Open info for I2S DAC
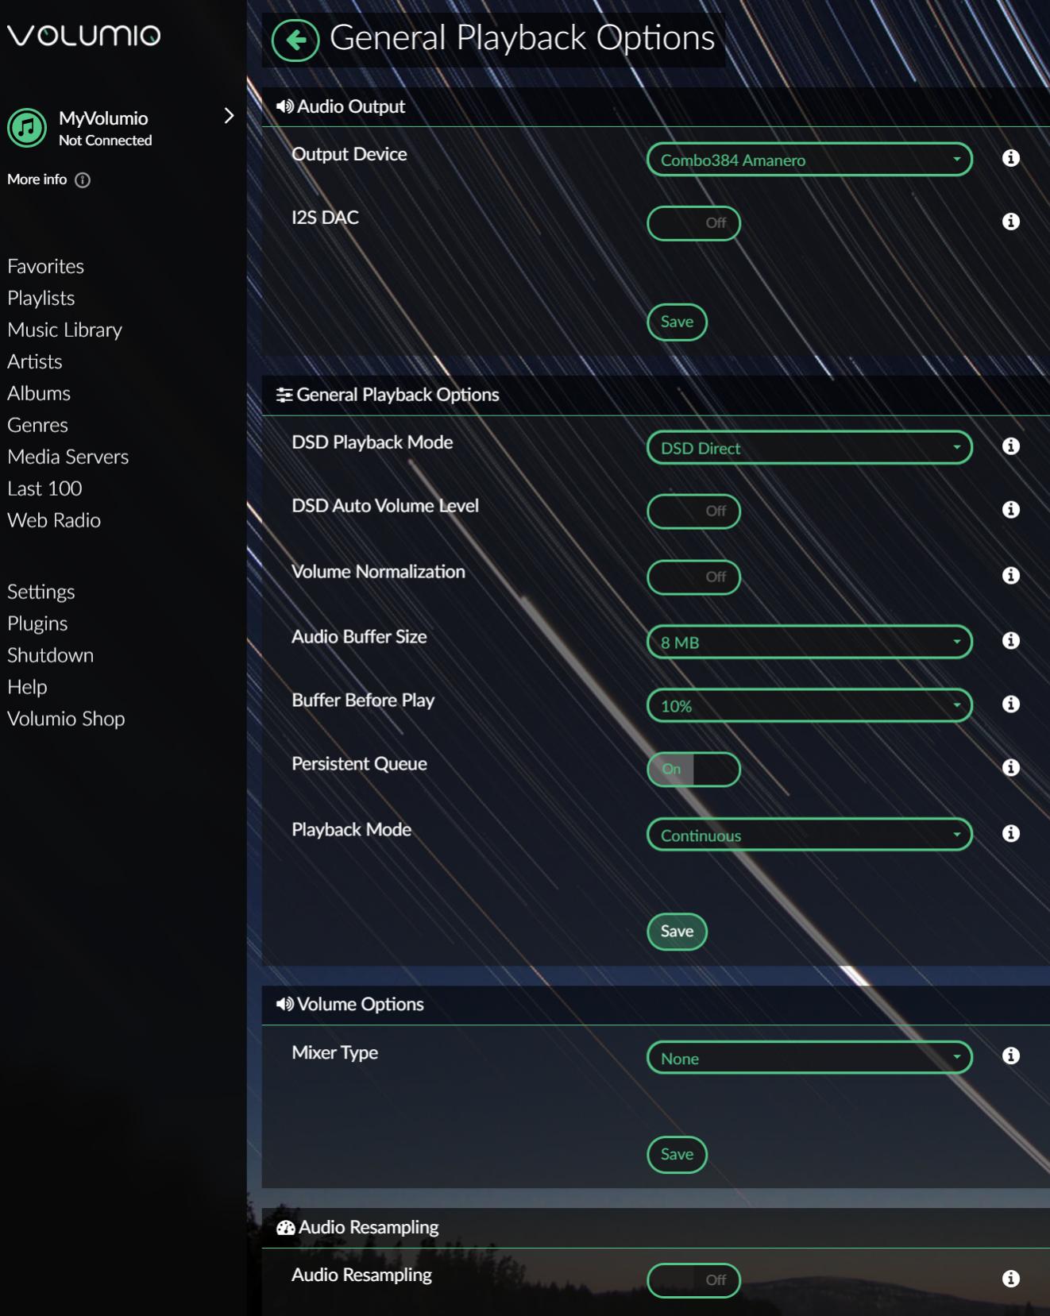This screenshot has width=1050, height=1316. pyautogui.click(x=1010, y=222)
